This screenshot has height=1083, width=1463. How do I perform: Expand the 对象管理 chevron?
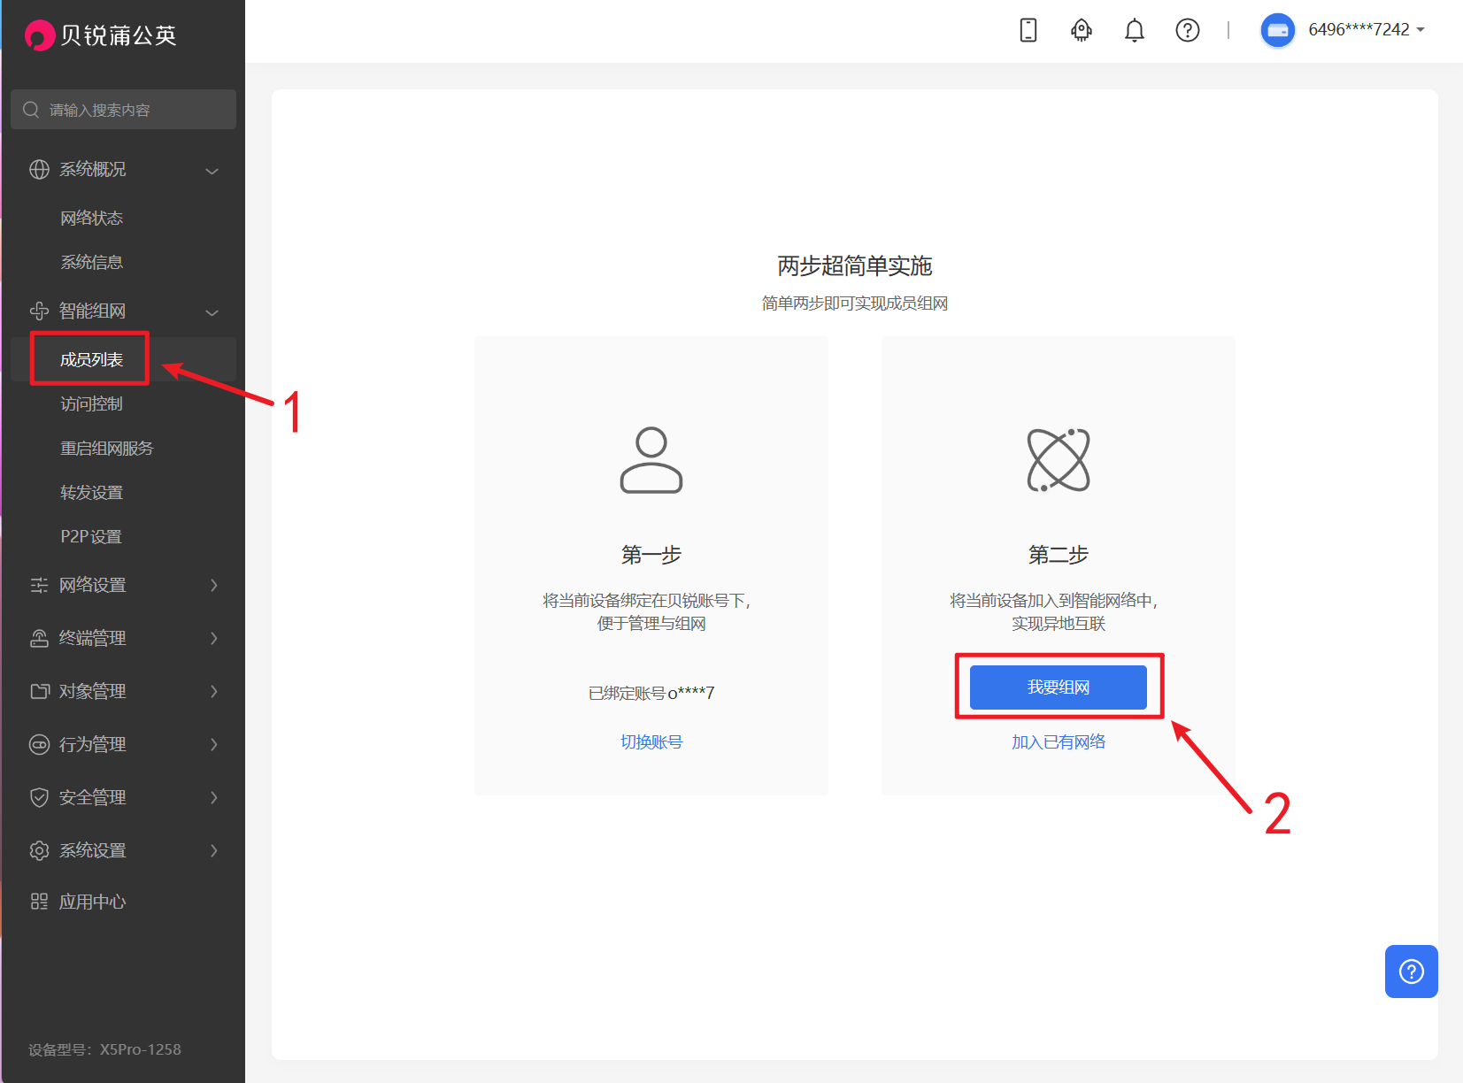coord(214,691)
